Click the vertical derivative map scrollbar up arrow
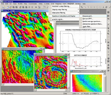 click(68, 57)
